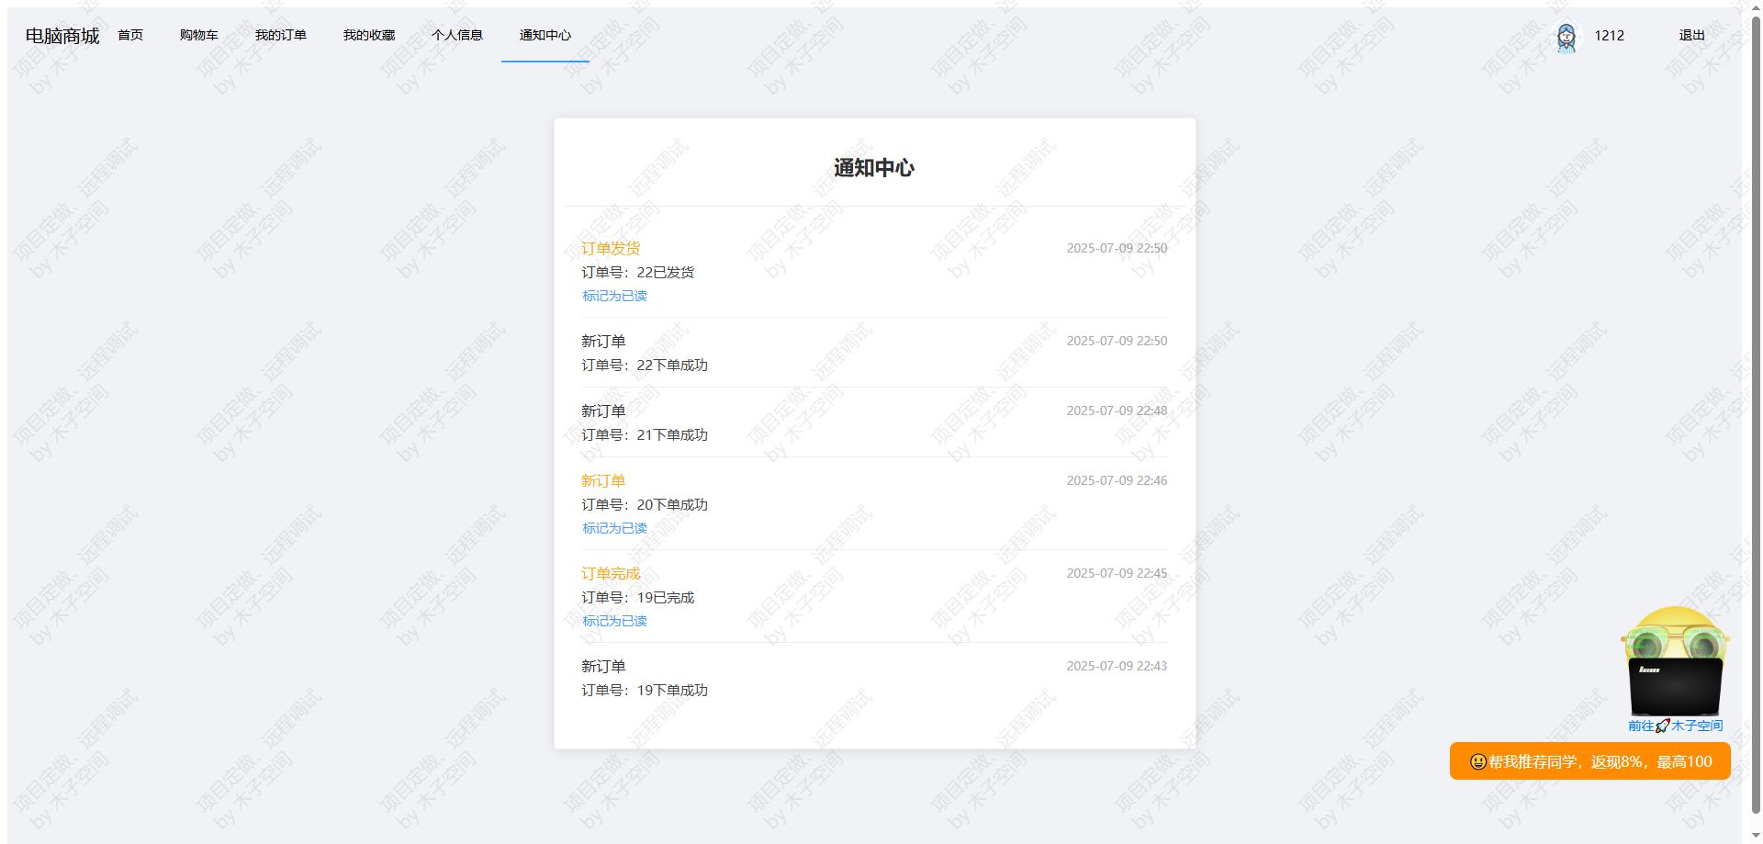Click 订单号：20下单成功 text
This screenshot has height=844, width=1763.
coord(645,505)
